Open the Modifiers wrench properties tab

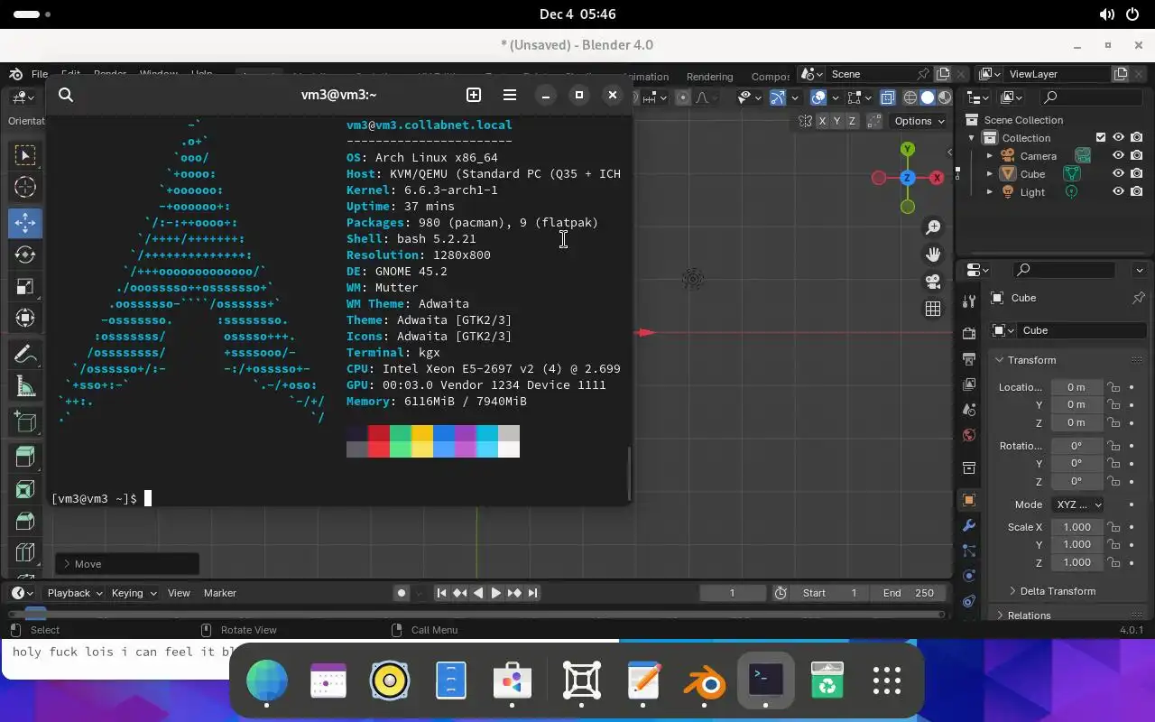969,525
